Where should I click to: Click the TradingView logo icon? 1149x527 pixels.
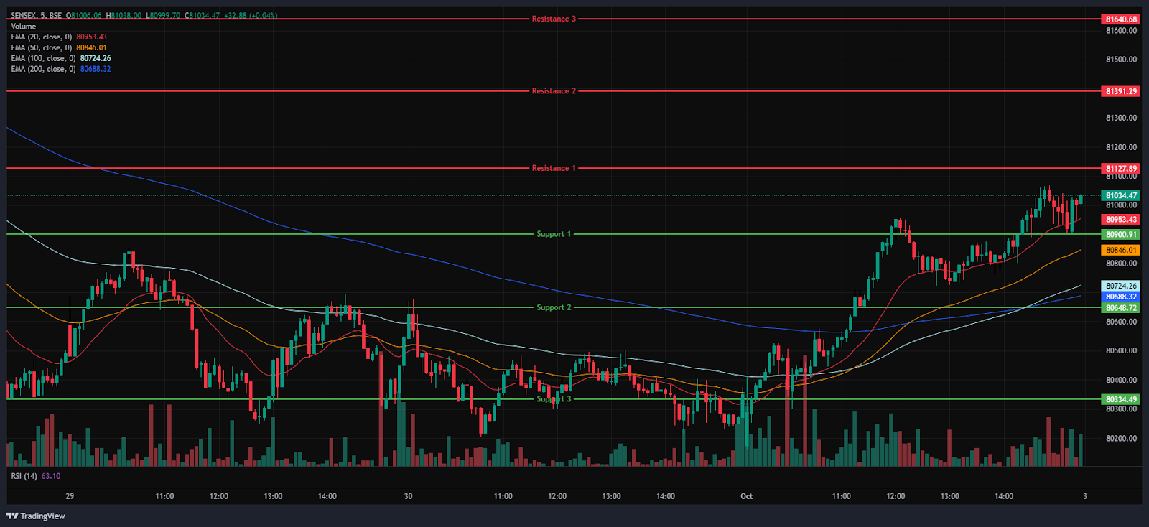12,516
